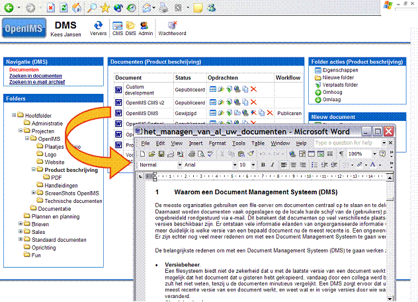Image resolution: width=418 pixels, height=302 pixels.
Task: Expand the Standaard documenten folder node
Action: 21,239
